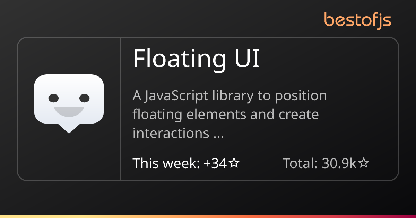Click the "This week:" label

(166, 163)
